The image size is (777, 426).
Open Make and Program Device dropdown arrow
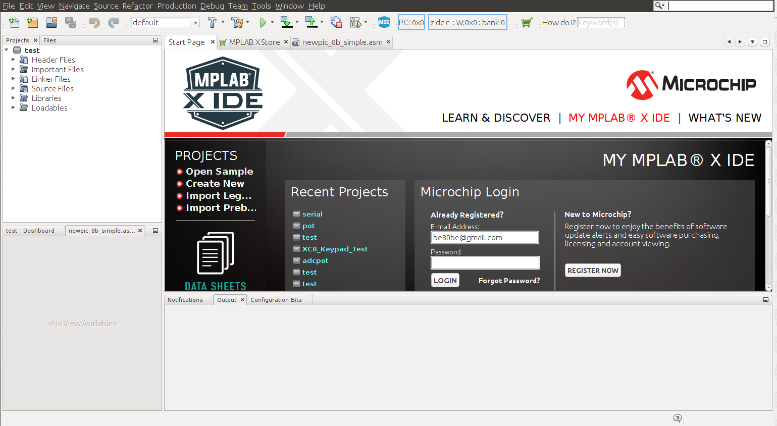point(297,22)
